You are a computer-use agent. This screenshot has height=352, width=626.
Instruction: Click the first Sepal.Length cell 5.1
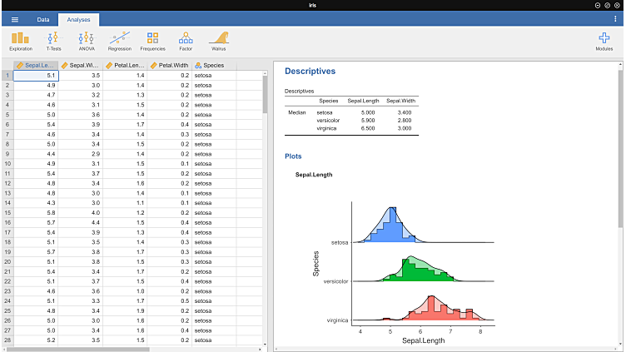click(36, 75)
